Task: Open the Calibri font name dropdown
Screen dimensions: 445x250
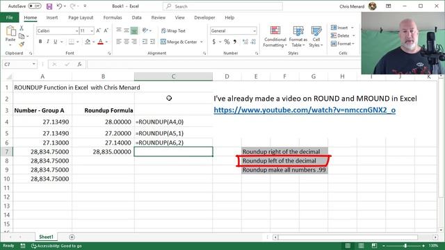Action: [76, 31]
